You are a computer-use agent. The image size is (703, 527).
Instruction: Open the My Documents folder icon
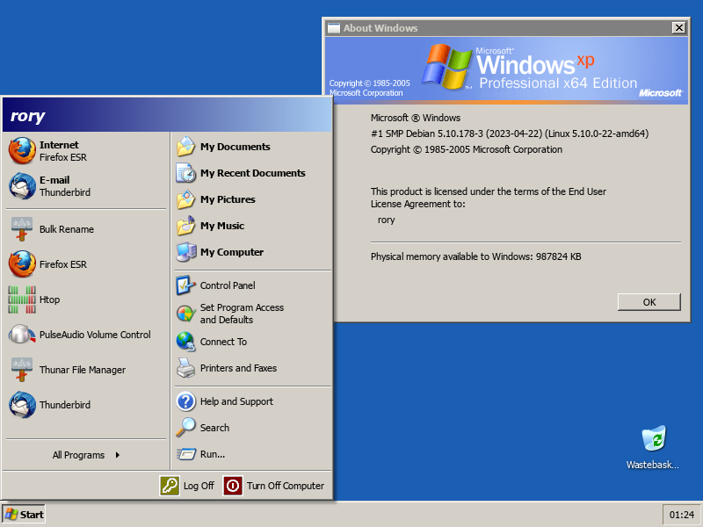point(185,147)
